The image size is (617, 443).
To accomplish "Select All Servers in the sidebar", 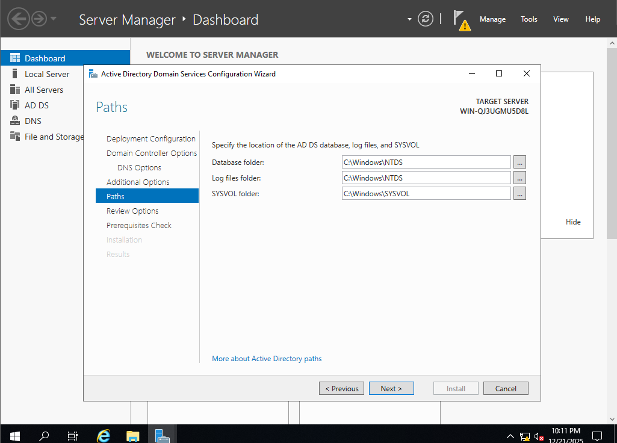I will tap(44, 90).
